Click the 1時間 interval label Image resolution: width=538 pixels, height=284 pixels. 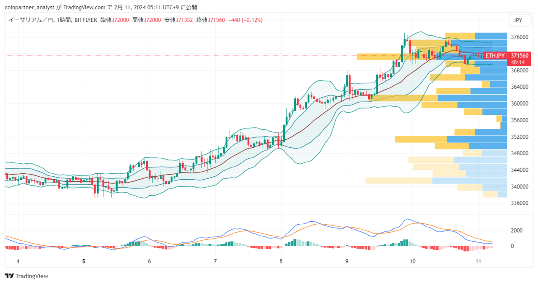[64, 20]
